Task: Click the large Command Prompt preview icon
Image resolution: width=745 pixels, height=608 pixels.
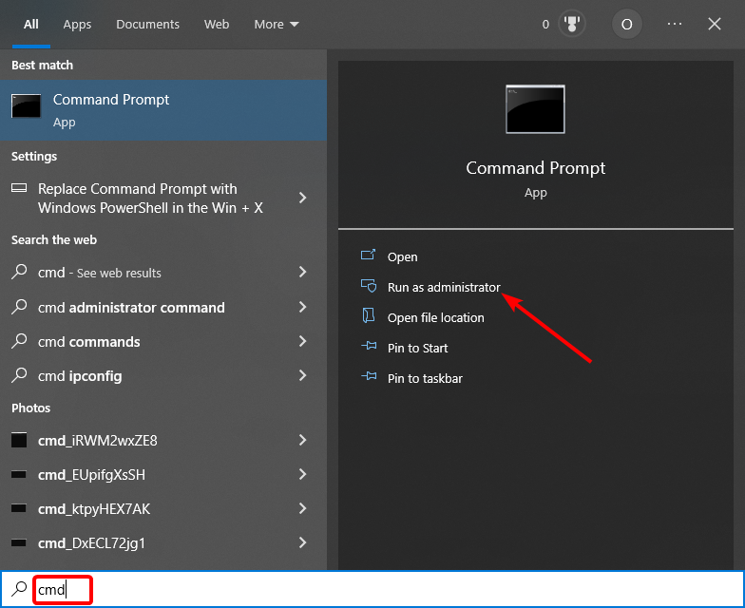Action: (535, 109)
